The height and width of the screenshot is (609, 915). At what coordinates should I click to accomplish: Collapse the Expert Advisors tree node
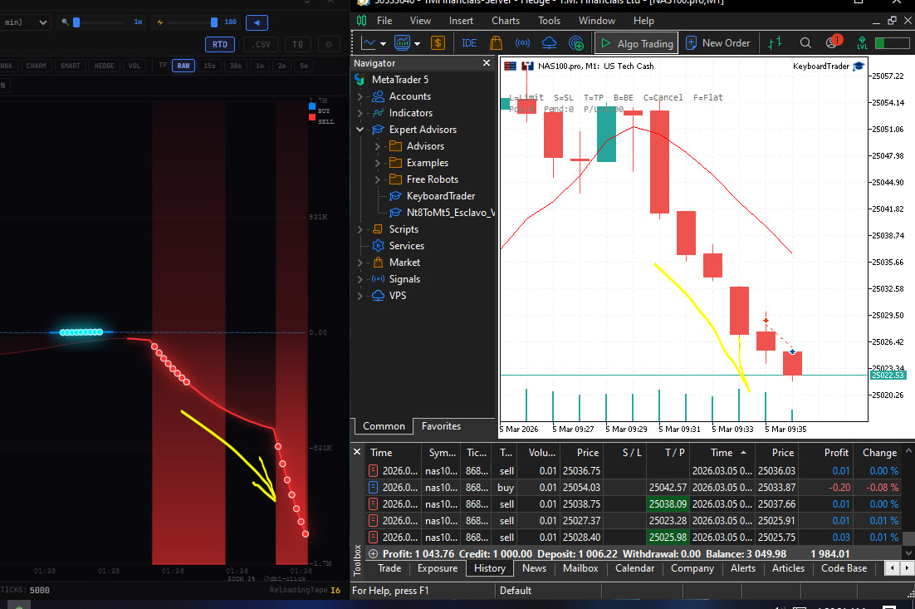360,130
